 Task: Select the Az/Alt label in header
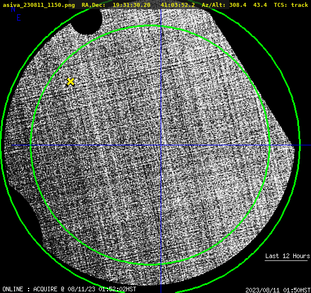coord(214,5)
